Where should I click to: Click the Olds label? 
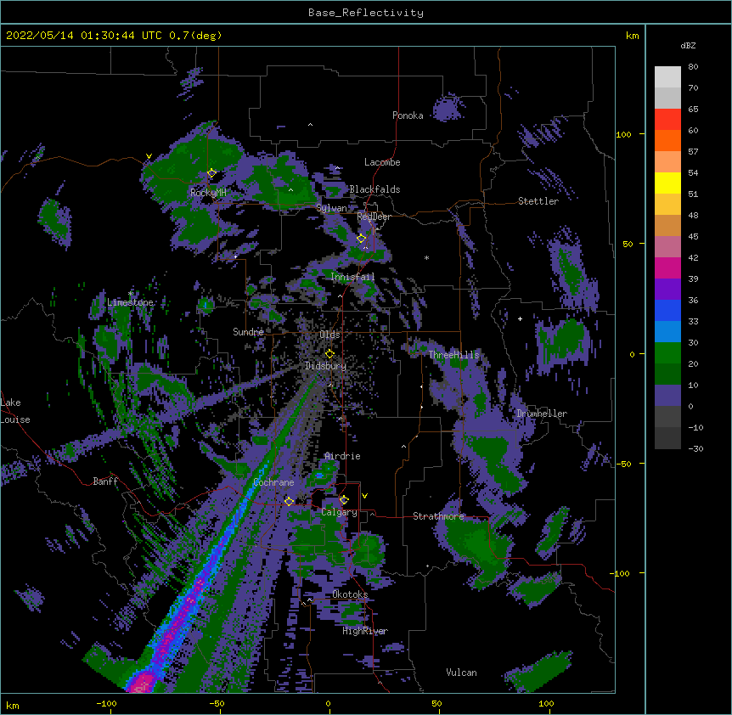tap(329, 335)
